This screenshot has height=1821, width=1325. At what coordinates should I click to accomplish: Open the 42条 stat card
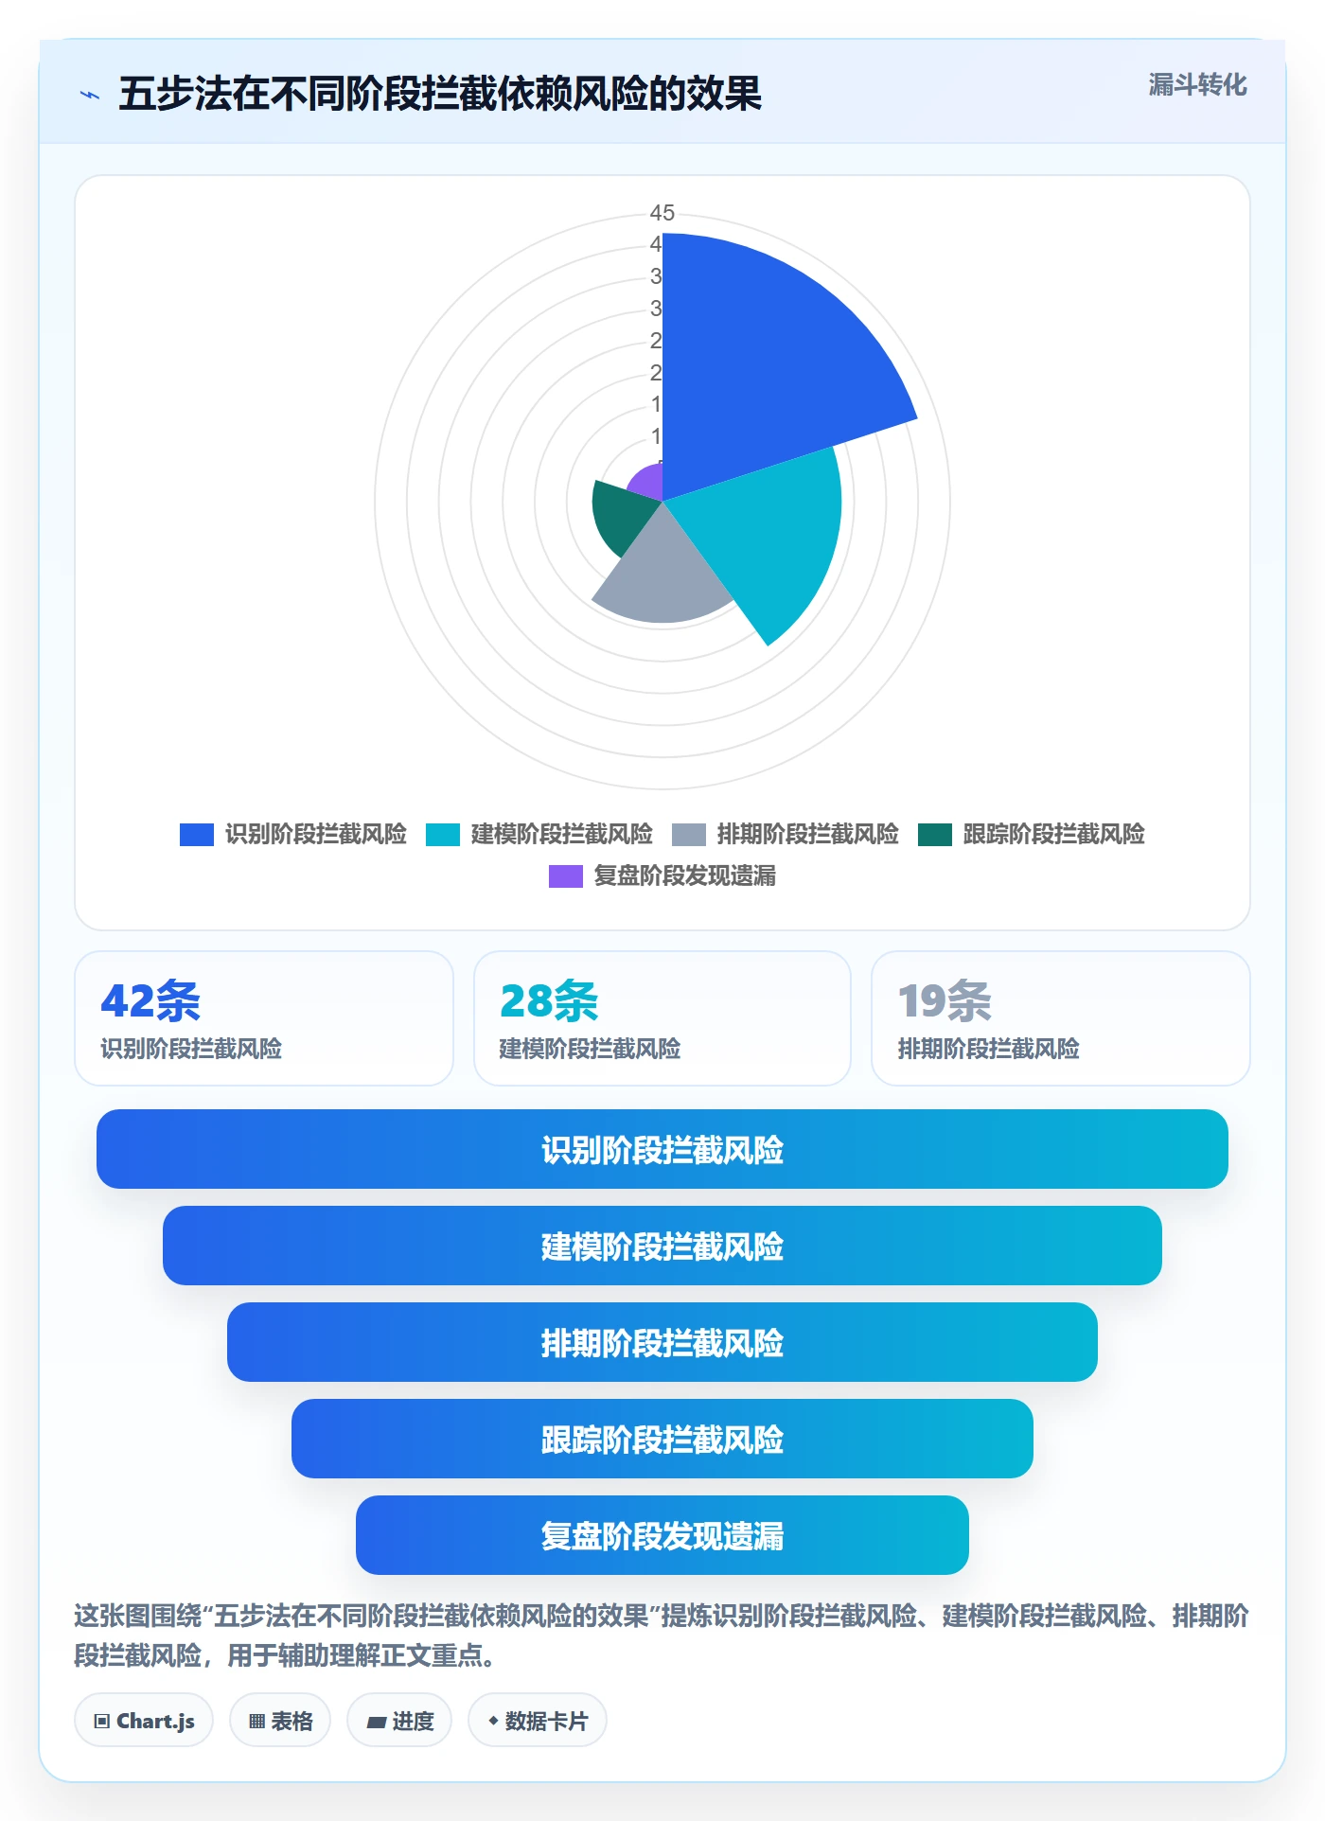pos(264,1018)
